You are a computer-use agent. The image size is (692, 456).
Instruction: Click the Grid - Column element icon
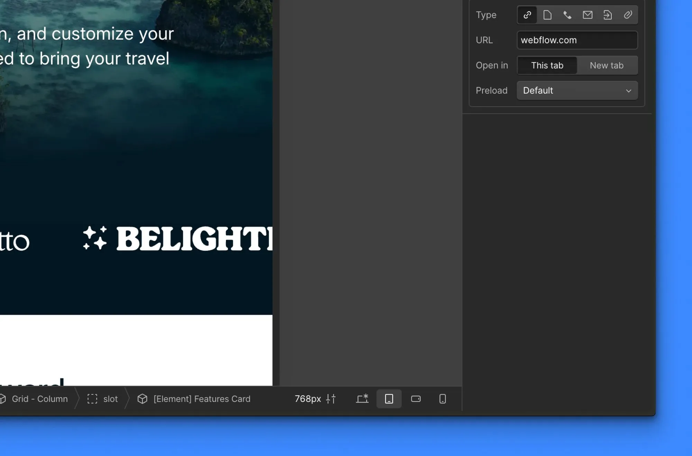[3, 399]
